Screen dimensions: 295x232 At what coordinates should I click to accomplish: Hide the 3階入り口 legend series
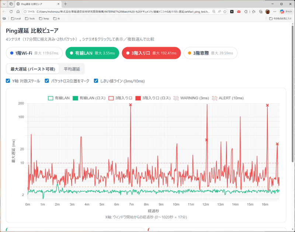(x=121, y=98)
